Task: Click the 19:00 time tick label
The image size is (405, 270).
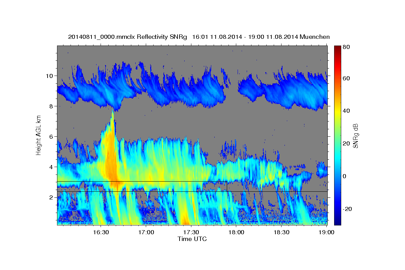Action: pyautogui.click(x=327, y=233)
